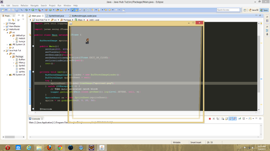270x151 pixels.
Task: Open Firefox from the Windows taskbar
Action: tap(50, 148)
